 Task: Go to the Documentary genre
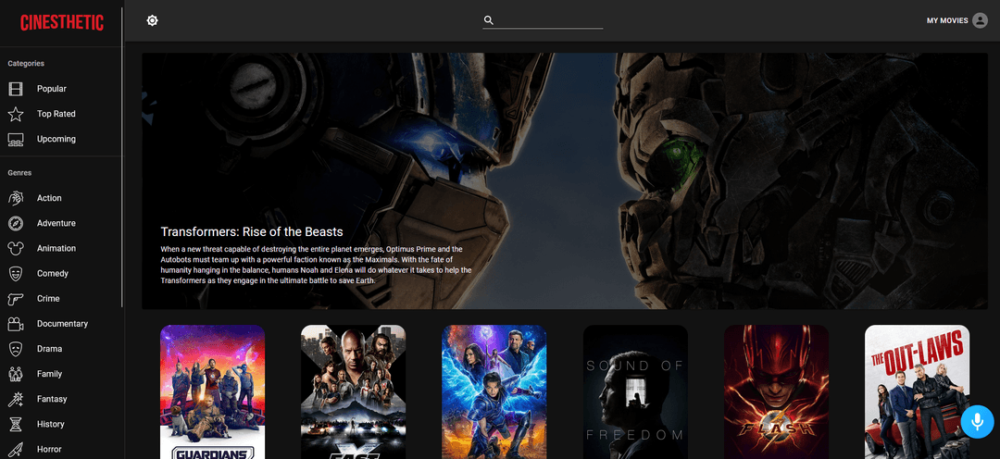pos(62,324)
